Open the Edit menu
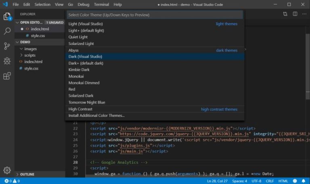 coord(27,4)
